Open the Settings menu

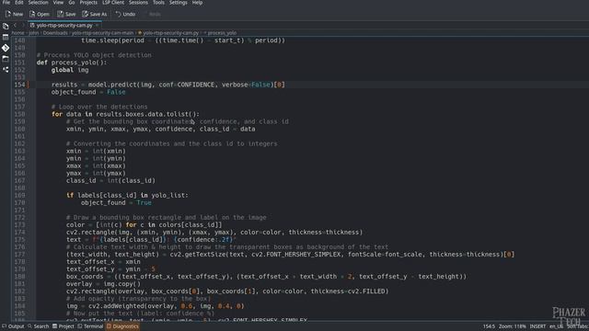tap(178, 3)
